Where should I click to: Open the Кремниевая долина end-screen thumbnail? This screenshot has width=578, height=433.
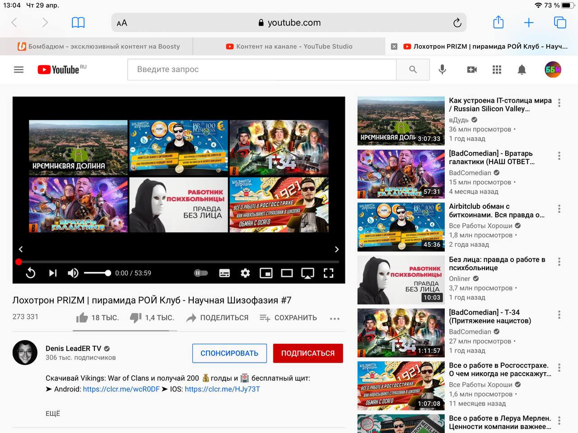click(78, 147)
